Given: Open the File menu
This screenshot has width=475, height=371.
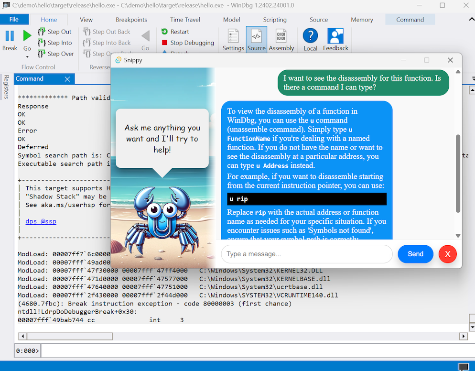Looking at the screenshot, I should click(14, 20).
